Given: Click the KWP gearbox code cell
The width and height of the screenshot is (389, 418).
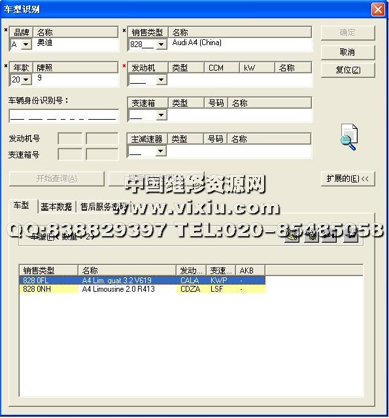Looking at the screenshot, I should tap(219, 281).
